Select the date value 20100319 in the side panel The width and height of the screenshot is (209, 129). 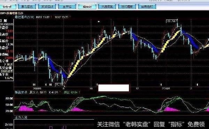[x=7, y=24]
